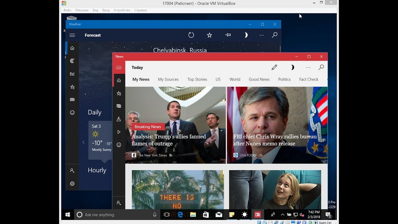Viewport: 398px width, 224px height.
Task: Open Favorite places in Weather sidebar
Action: coord(72,87)
